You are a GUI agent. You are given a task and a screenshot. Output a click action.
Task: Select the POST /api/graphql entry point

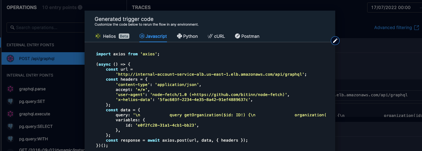[43, 58]
